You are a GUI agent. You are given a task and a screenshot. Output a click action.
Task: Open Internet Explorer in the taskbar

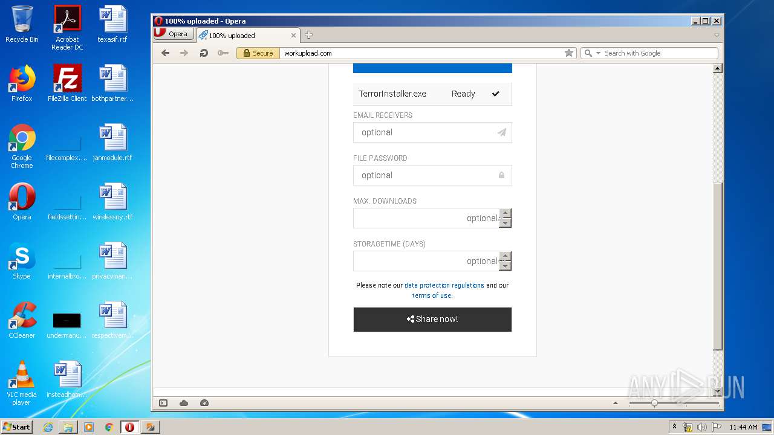[48, 427]
